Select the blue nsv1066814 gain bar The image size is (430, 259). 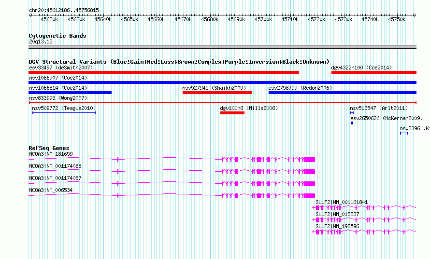pos(70,93)
